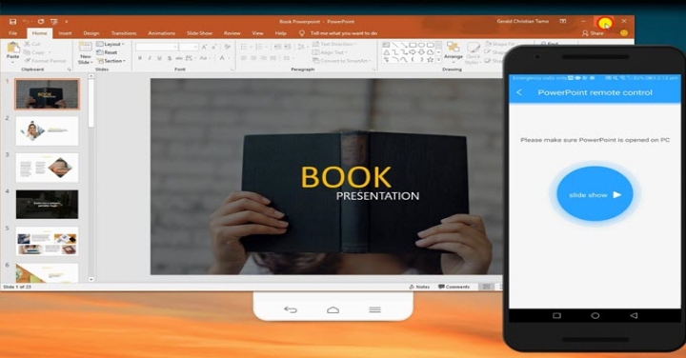Toggle italic formatting
The image size is (686, 358).
150,58
